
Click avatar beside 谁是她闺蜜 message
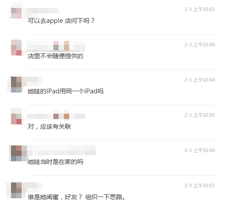16,190
